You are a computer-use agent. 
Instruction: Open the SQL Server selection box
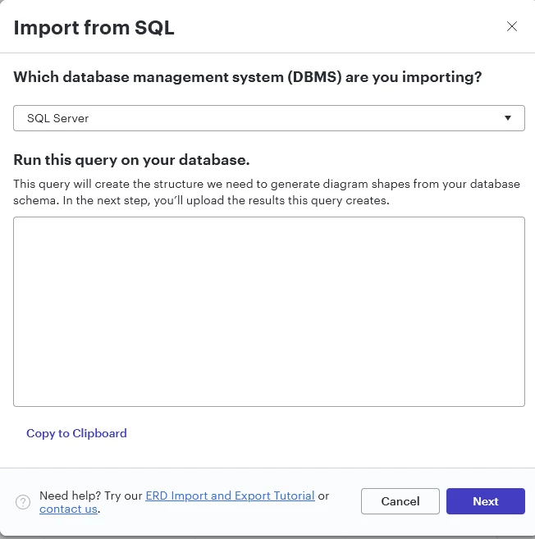click(269, 118)
